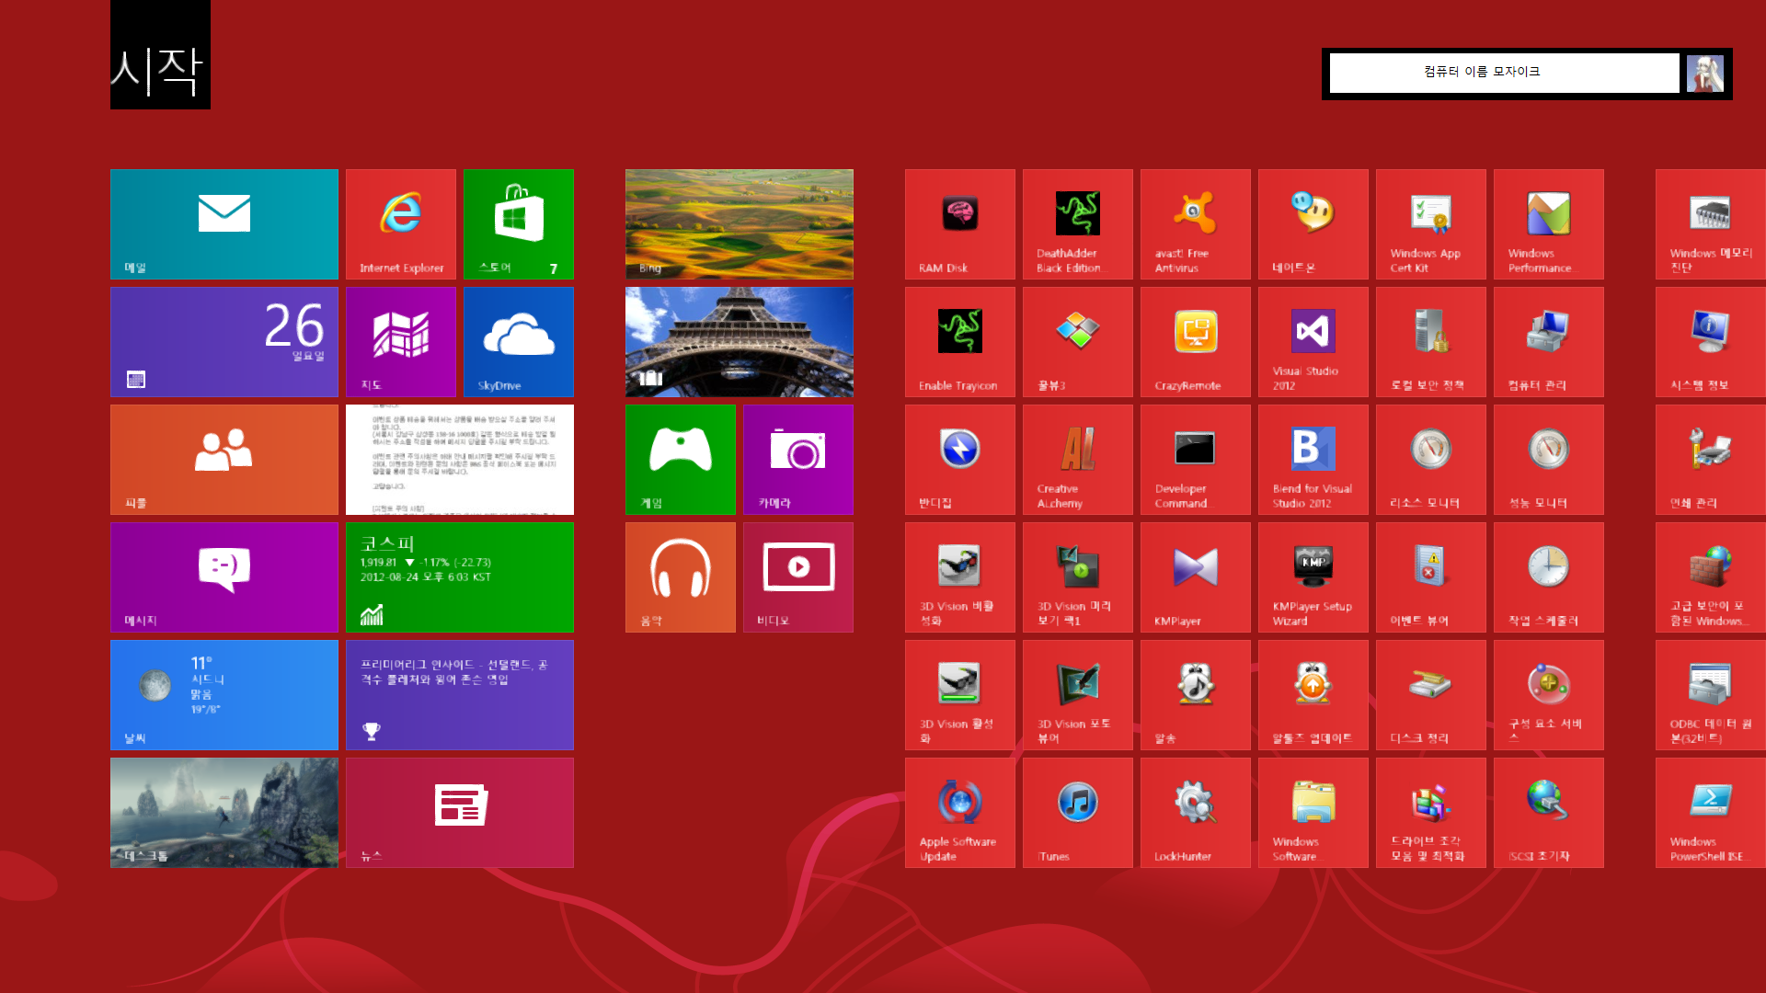The height and width of the screenshot is (993, 1766).
Task: Open the Camera tile
Action: [x=798, y=460]
